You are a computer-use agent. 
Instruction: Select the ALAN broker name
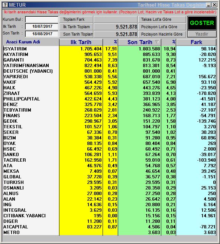[9, 199]
